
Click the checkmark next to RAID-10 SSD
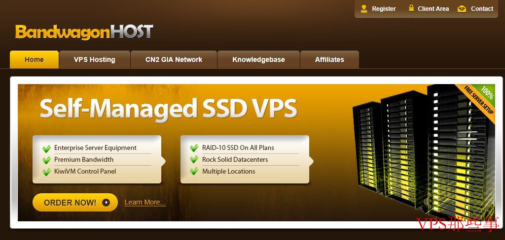[194, 148]
